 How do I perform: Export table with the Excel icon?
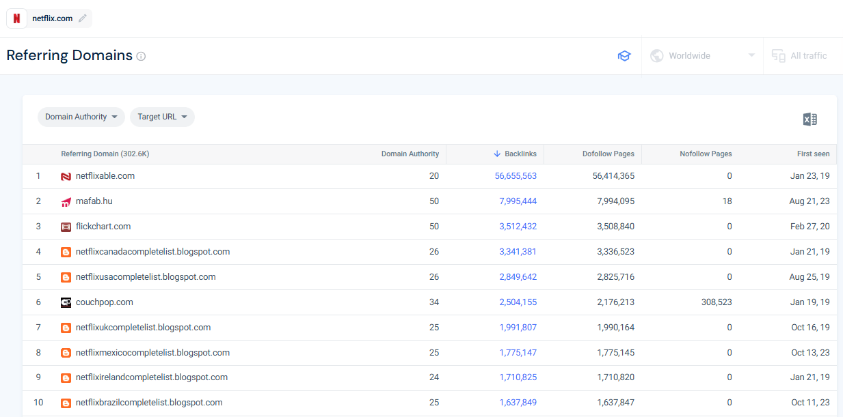(x=810, y=119)
